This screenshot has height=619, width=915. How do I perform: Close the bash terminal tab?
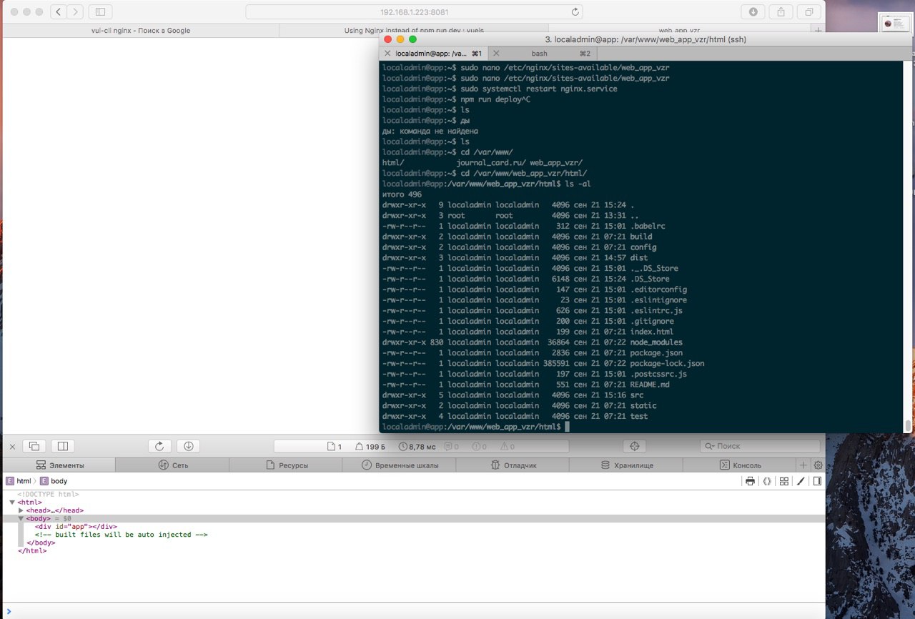(495, 54)
